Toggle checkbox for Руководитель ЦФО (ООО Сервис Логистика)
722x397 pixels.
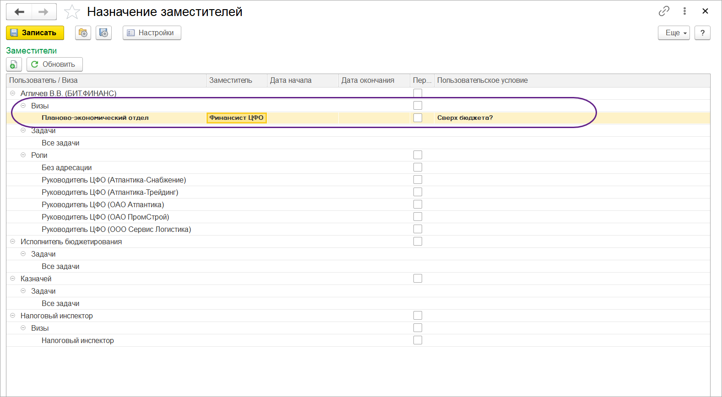[x=418, y=229]
